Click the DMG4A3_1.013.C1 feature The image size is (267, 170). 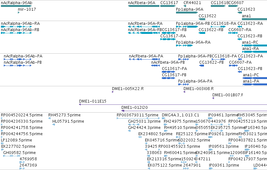(x=164, y=118)
